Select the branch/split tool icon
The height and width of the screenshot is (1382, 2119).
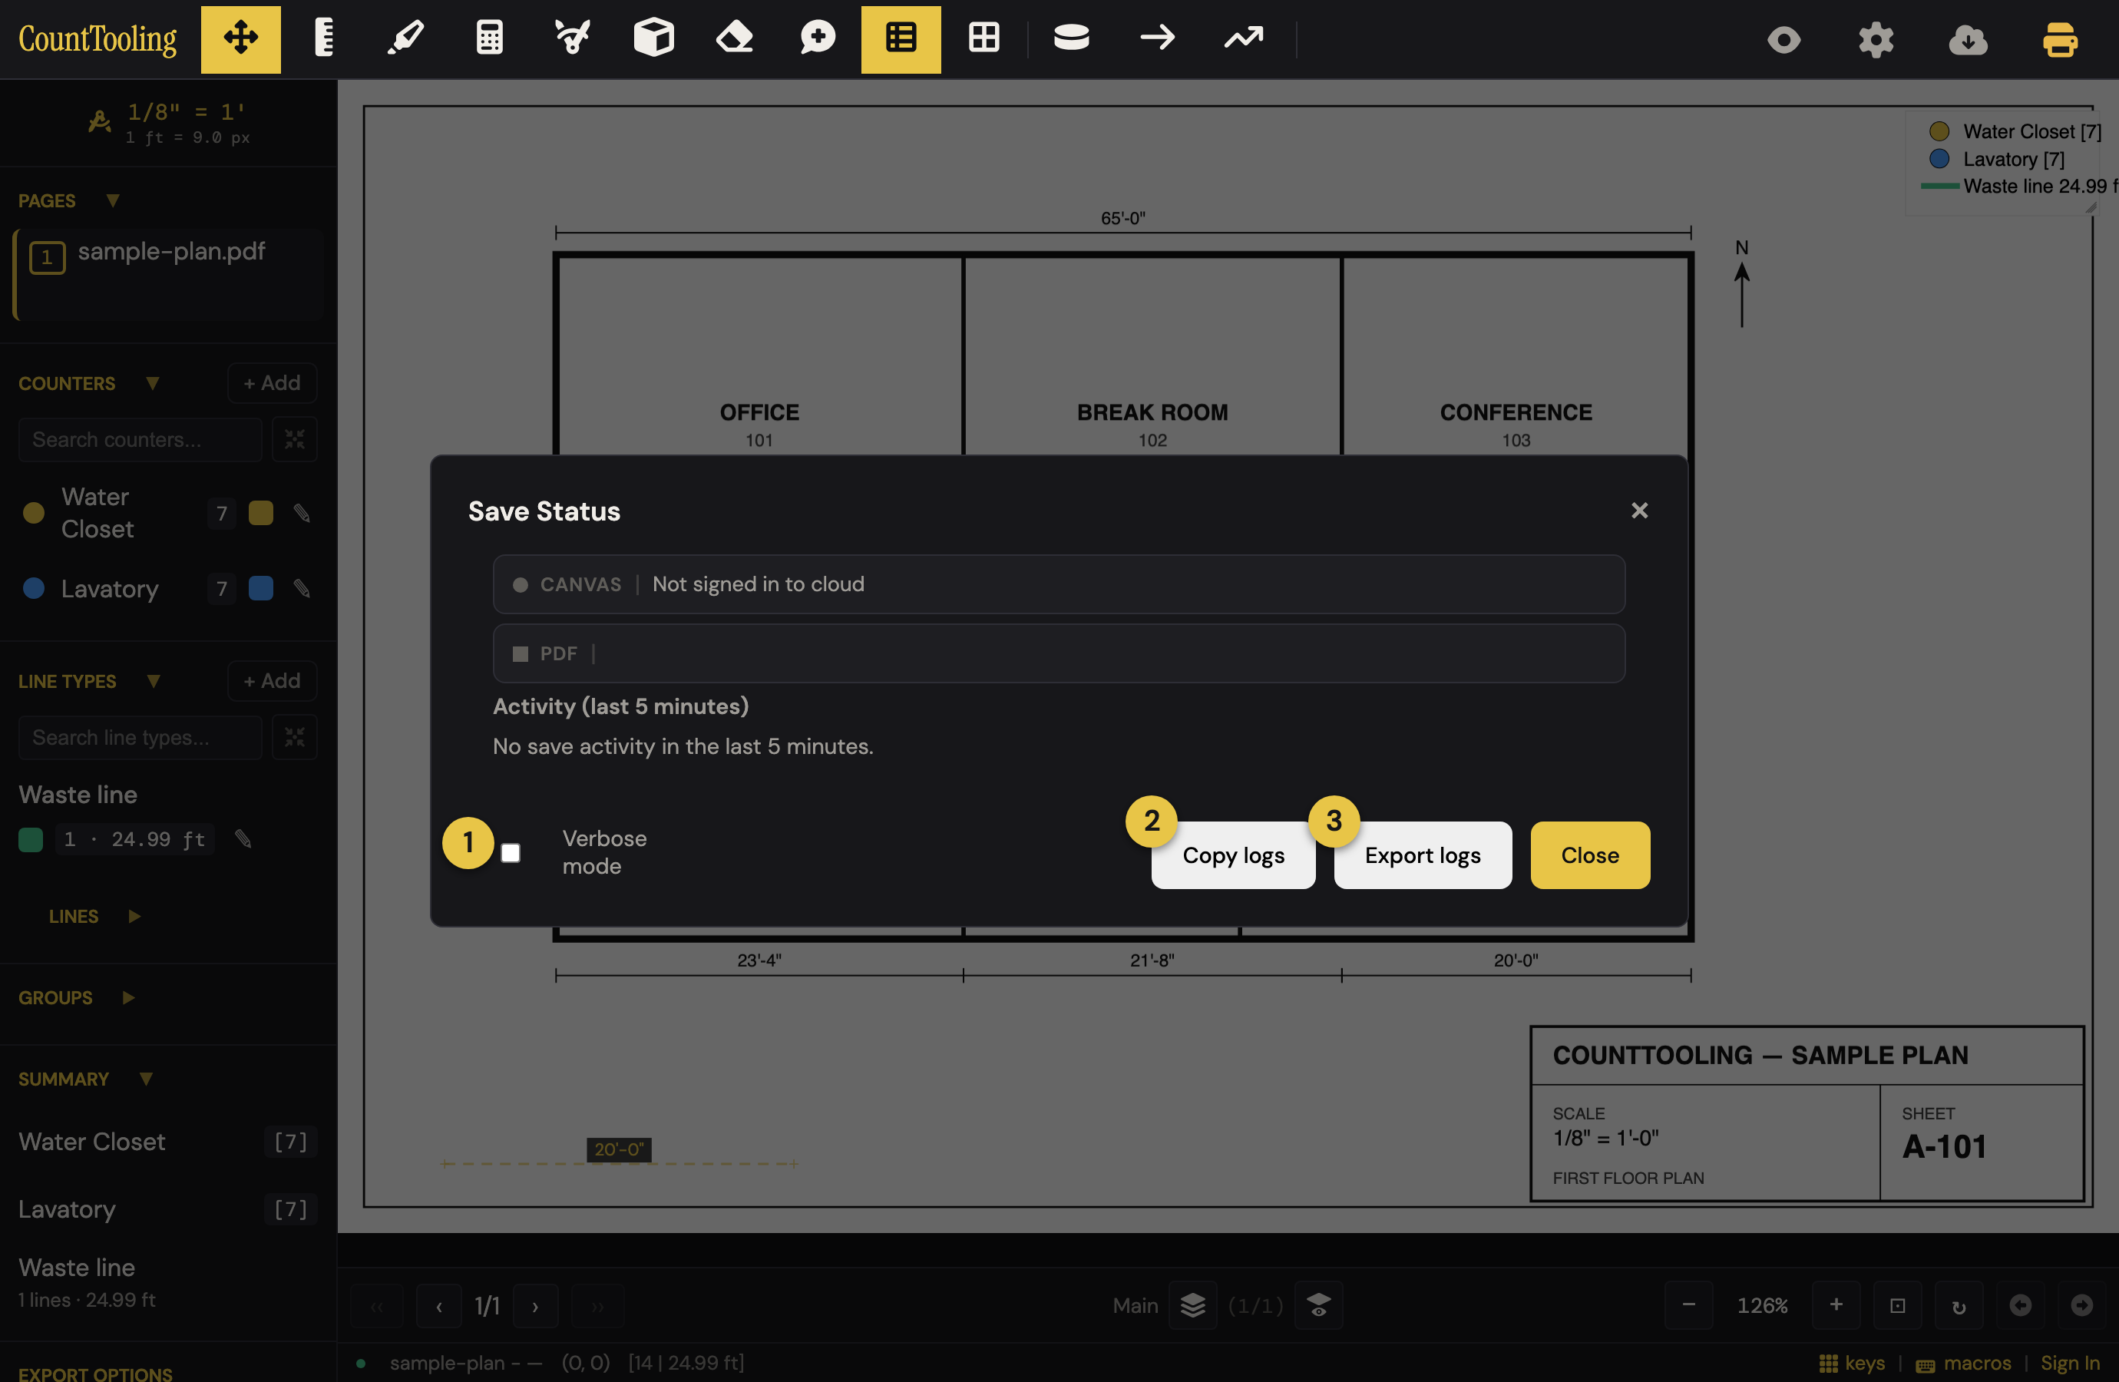tap(572, 39)
